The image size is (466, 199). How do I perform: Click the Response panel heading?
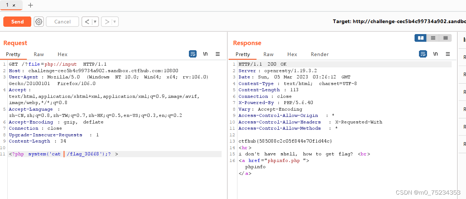click(x=247, y=43)
